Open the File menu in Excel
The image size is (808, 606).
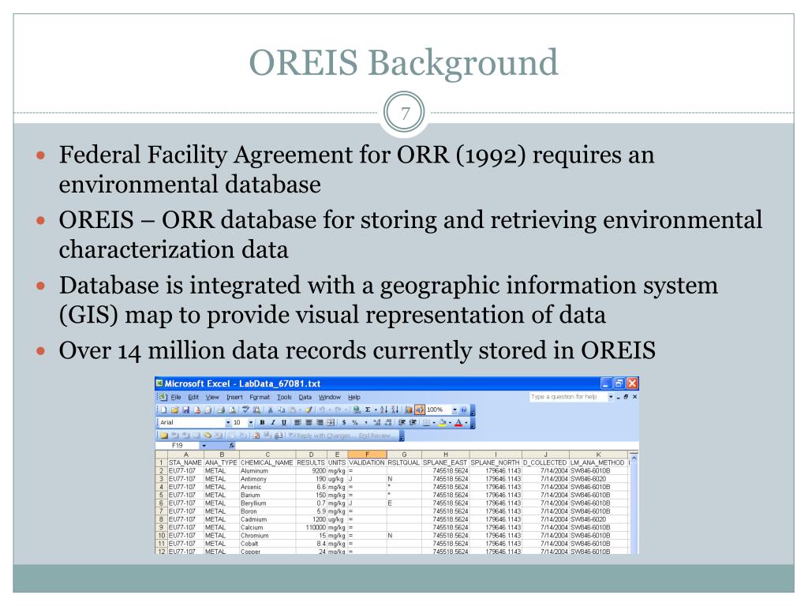[176, 398]
